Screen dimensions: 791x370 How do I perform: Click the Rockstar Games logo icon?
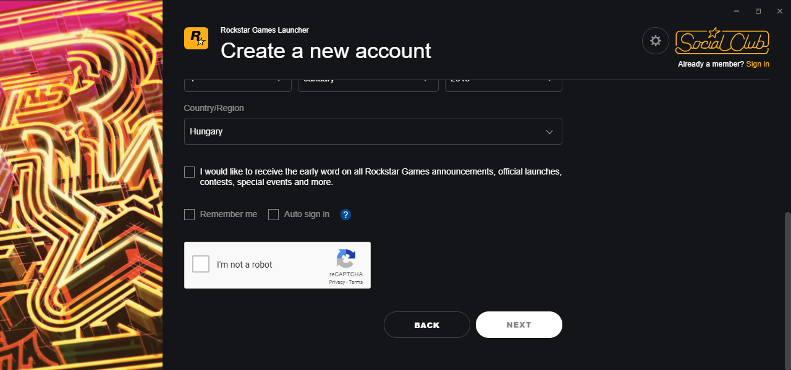196,38
